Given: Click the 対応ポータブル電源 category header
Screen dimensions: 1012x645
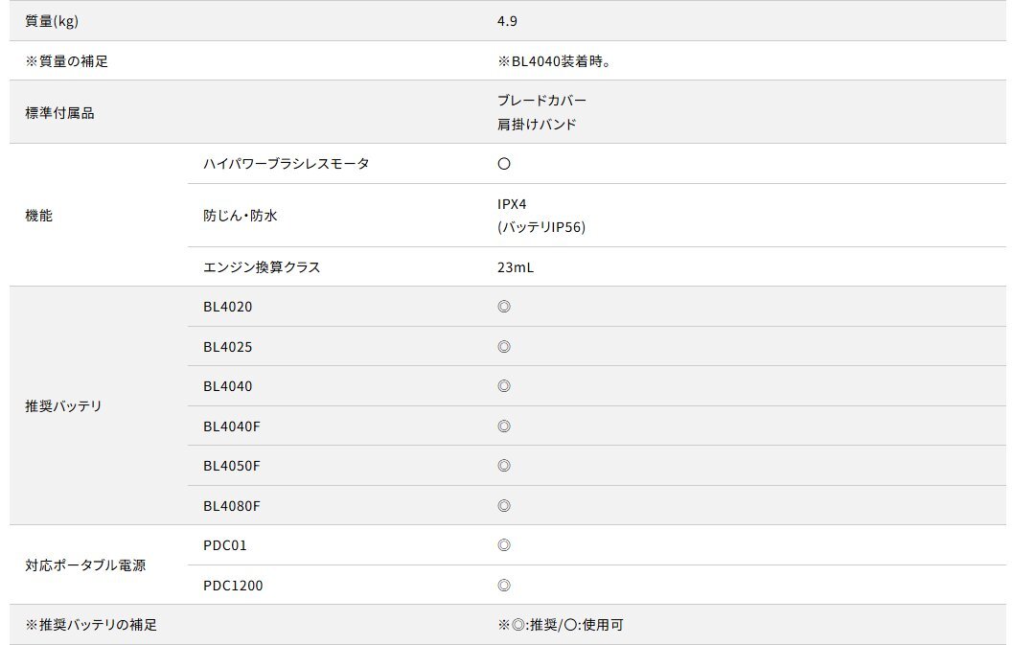Looking at the screenshot, I should click(x=85, y=565).
